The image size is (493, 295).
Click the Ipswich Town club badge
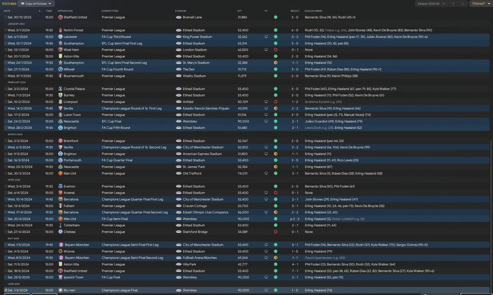(x=60, y=277)
